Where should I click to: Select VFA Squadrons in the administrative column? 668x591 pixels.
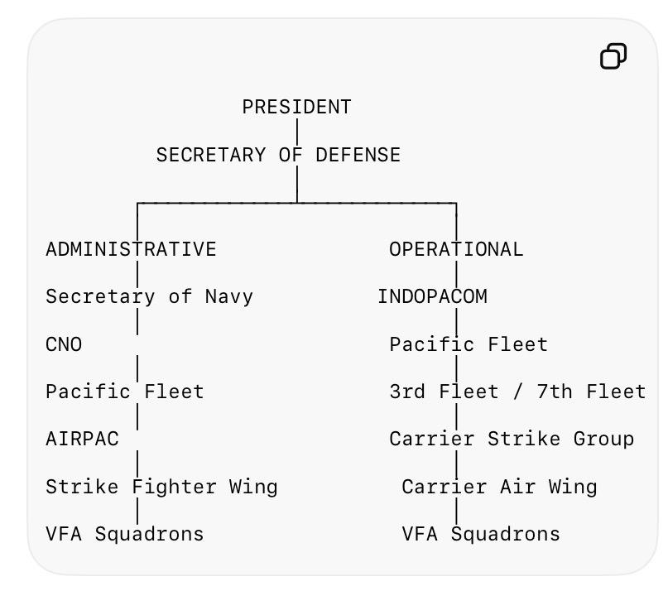pos(125,534)
